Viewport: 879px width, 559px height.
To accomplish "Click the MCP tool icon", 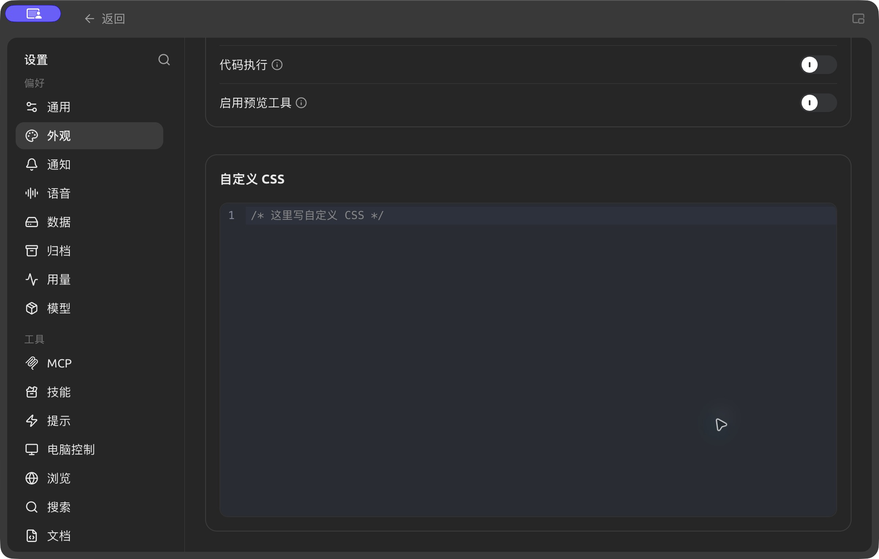I will pyautogui.click(x=32, y=363).
